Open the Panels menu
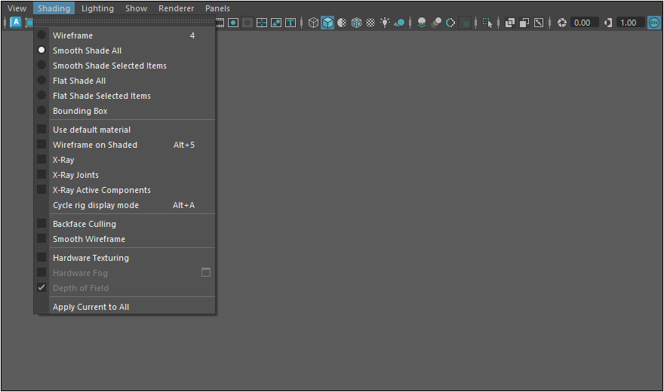664x392 pixels. point(217,8)
